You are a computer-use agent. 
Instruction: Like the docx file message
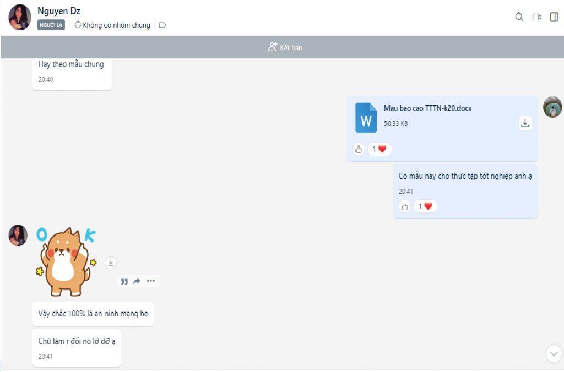coord(359,149)
